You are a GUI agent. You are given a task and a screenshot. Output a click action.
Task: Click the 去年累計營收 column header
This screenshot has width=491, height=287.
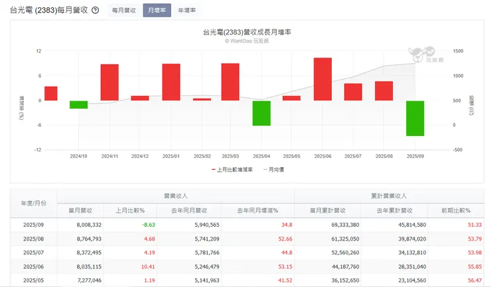pyautogui.click(x=395, y=211)
